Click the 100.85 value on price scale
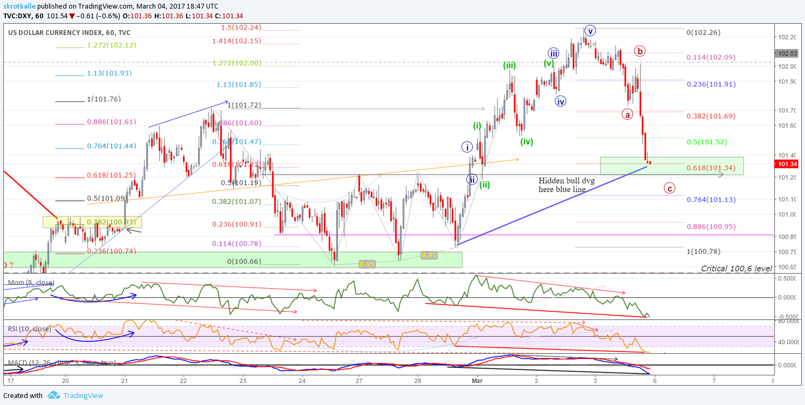The width and height of the screenshot is (805, 405). point(787,237)
